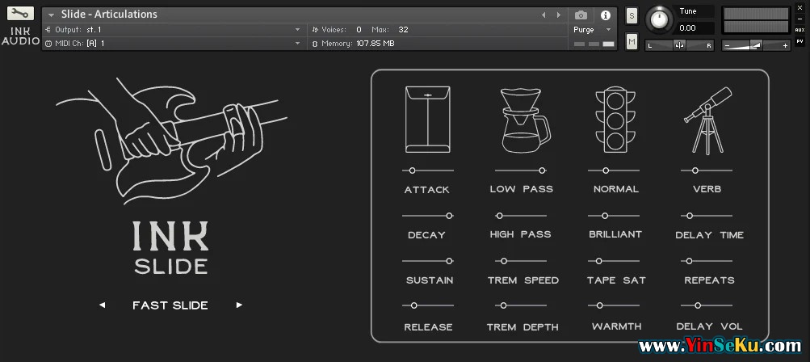The height and width of the screenshot is (362, 810).
Task: Expand the Slide - Articulations instrument dropdown
Action: click(x=51, y=15)
